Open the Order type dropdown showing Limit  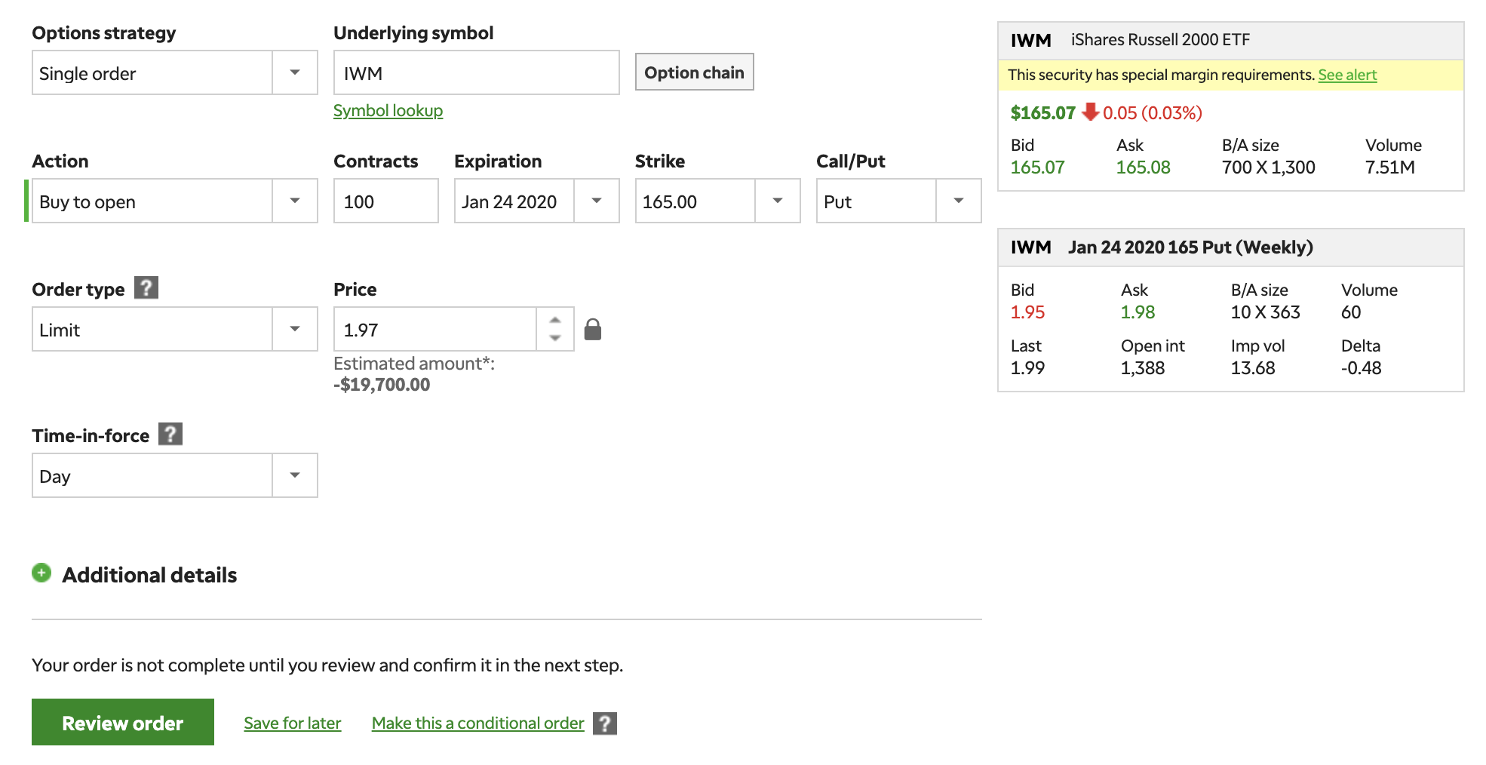[175, 330]
